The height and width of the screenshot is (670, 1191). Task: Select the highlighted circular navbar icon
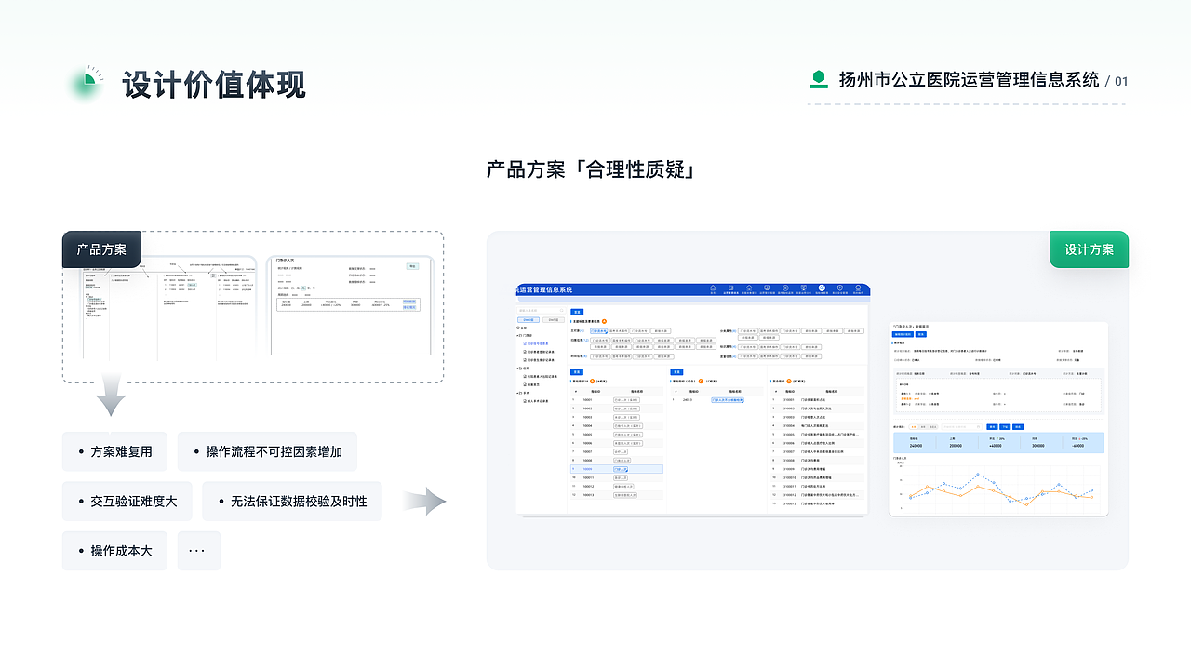pyautogui.click(x=822, y=287)
